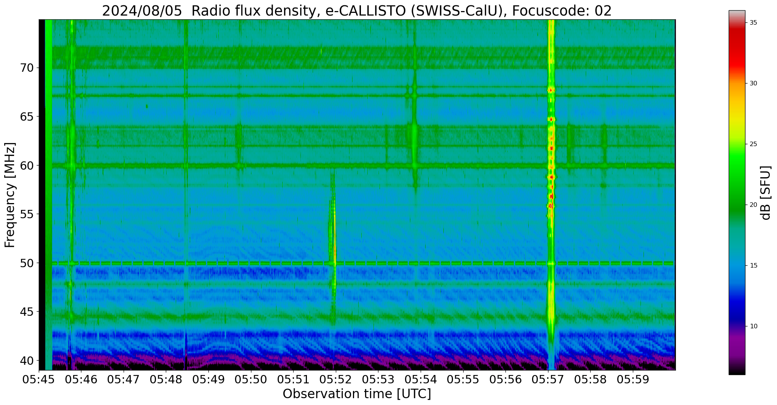Click the colorbar tick label 20
The image size is (777, 405).
(753, 205)
